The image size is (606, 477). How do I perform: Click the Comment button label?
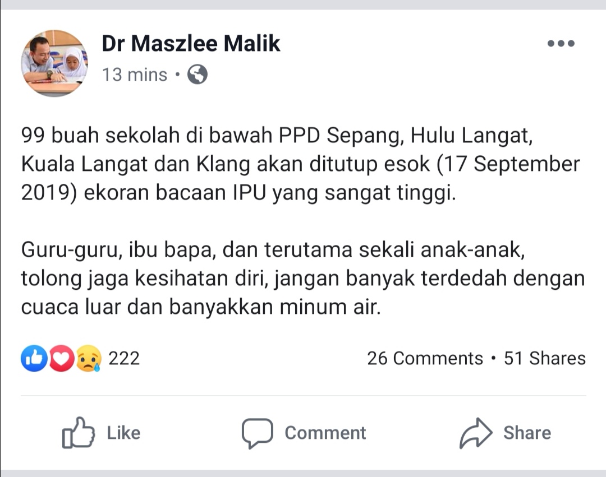click(x=325, y=433)
